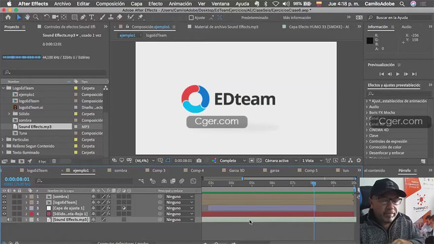This screenshot has width=434, height=244.
Task: Select the Pen tool
Action: coord(83,17)
